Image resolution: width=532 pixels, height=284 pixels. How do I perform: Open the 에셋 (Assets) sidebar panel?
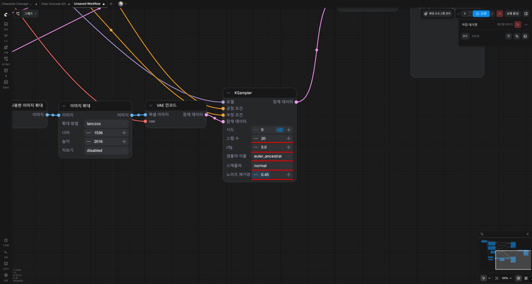tap(6, 26)
